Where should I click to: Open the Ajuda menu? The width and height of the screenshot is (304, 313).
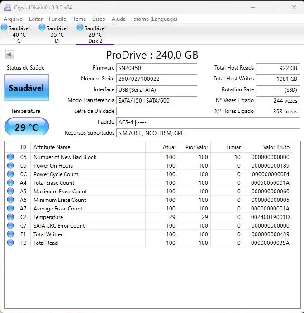click(x=119, y=19)
